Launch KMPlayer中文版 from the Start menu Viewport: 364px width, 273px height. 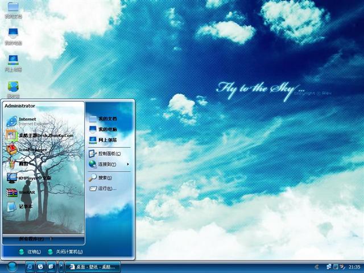(x=29, y=178)
